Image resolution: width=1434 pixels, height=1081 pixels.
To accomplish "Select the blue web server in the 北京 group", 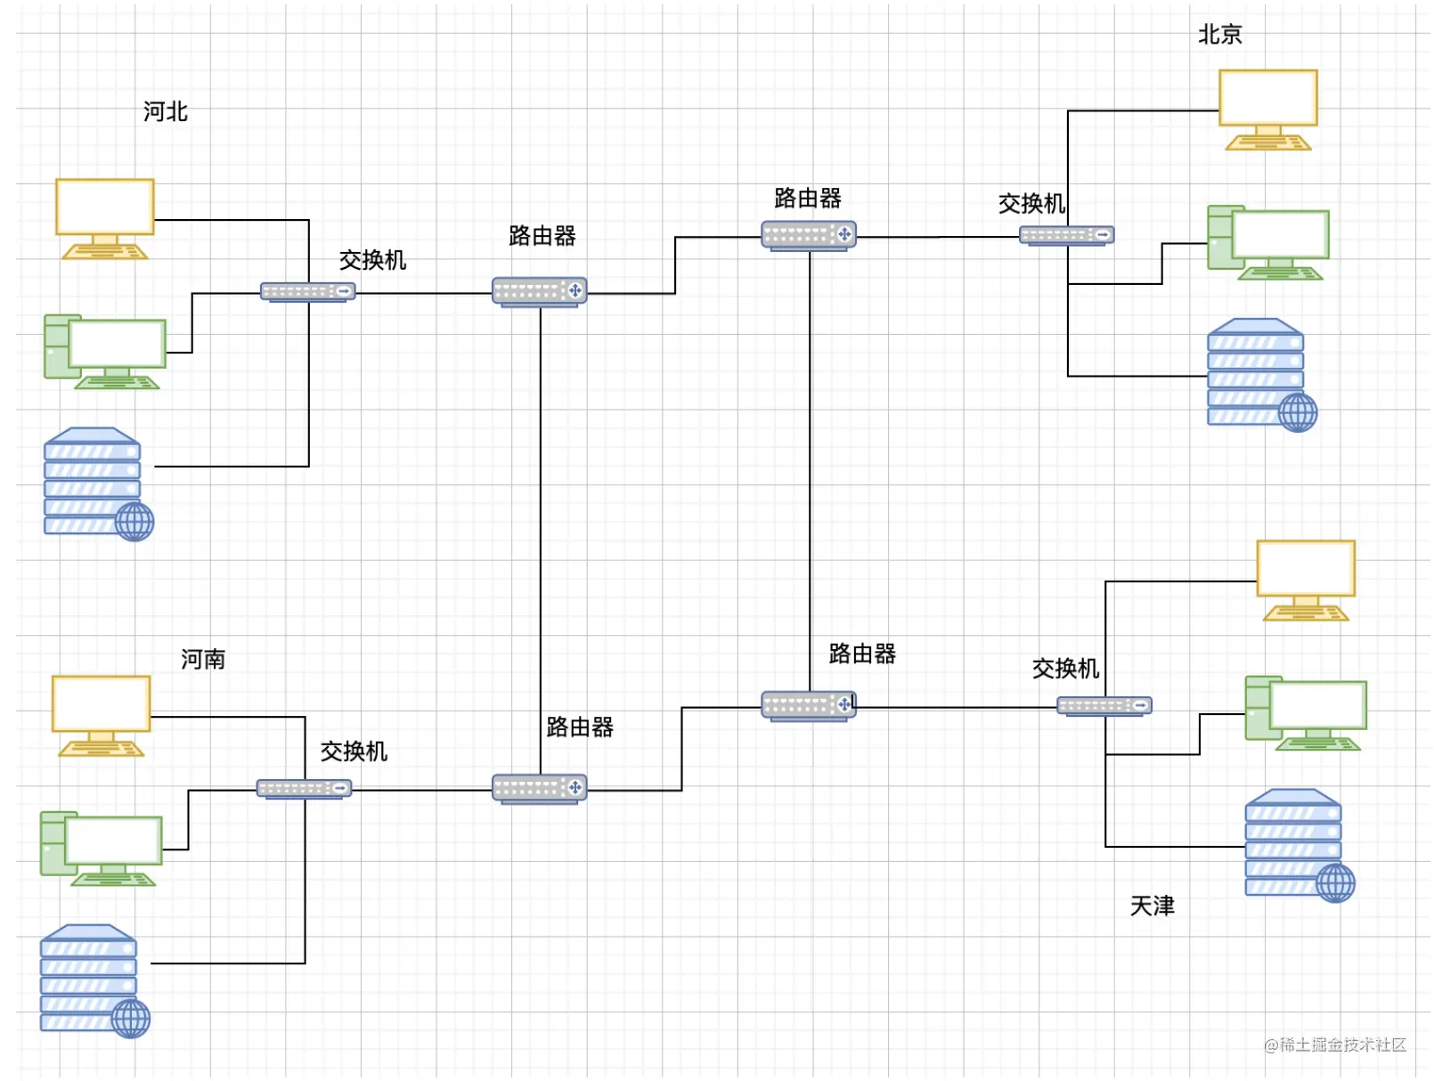I will [x=1262, y=375].
